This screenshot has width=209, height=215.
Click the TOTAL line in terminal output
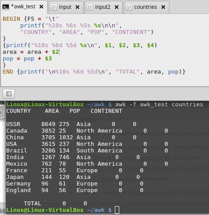click(55, 204)
